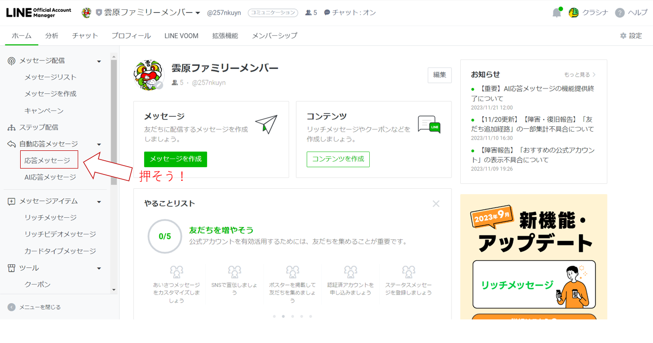Click the sidebar scrollbar up arrow

pyautogui.click(x=114, y=57)
